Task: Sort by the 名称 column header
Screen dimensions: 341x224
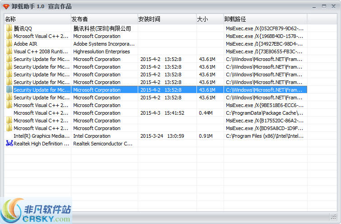Action: pos(37,19)
